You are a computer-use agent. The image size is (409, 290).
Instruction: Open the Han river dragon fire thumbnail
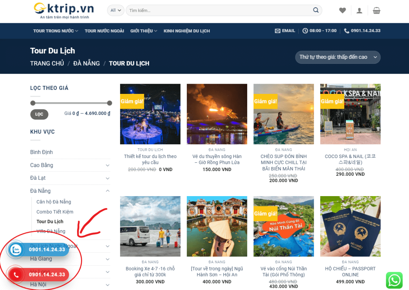coord(217,114)
